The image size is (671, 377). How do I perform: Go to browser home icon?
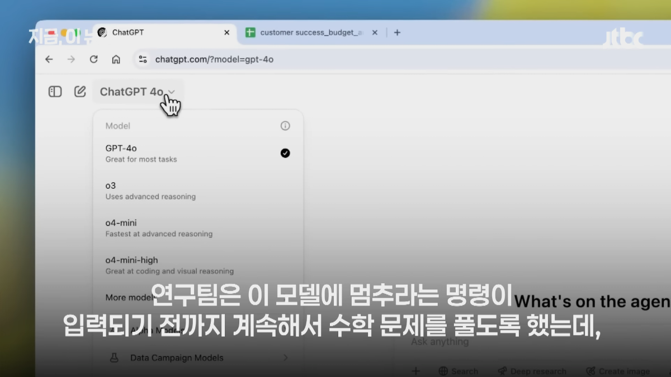(x=116, y=59)
